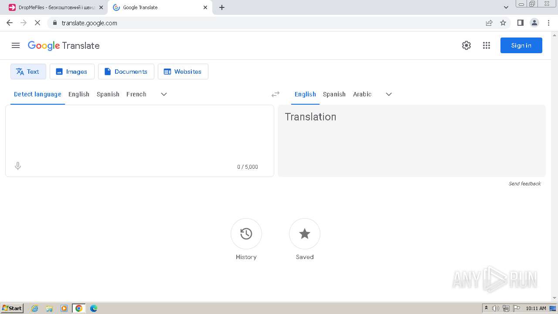Open the Windows Start menu
Viewport: 558px width, 314px height.
click(12, 308)
